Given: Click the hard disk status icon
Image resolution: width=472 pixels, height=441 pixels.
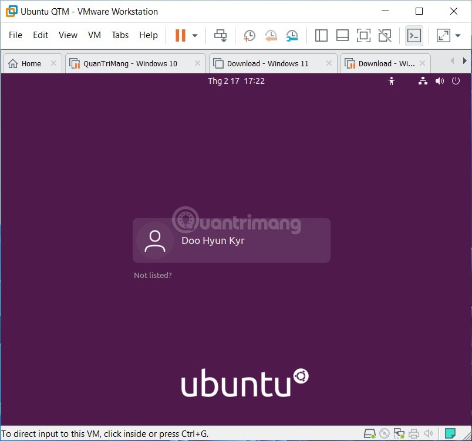Looking at the screenshot, I should [370, 433].
